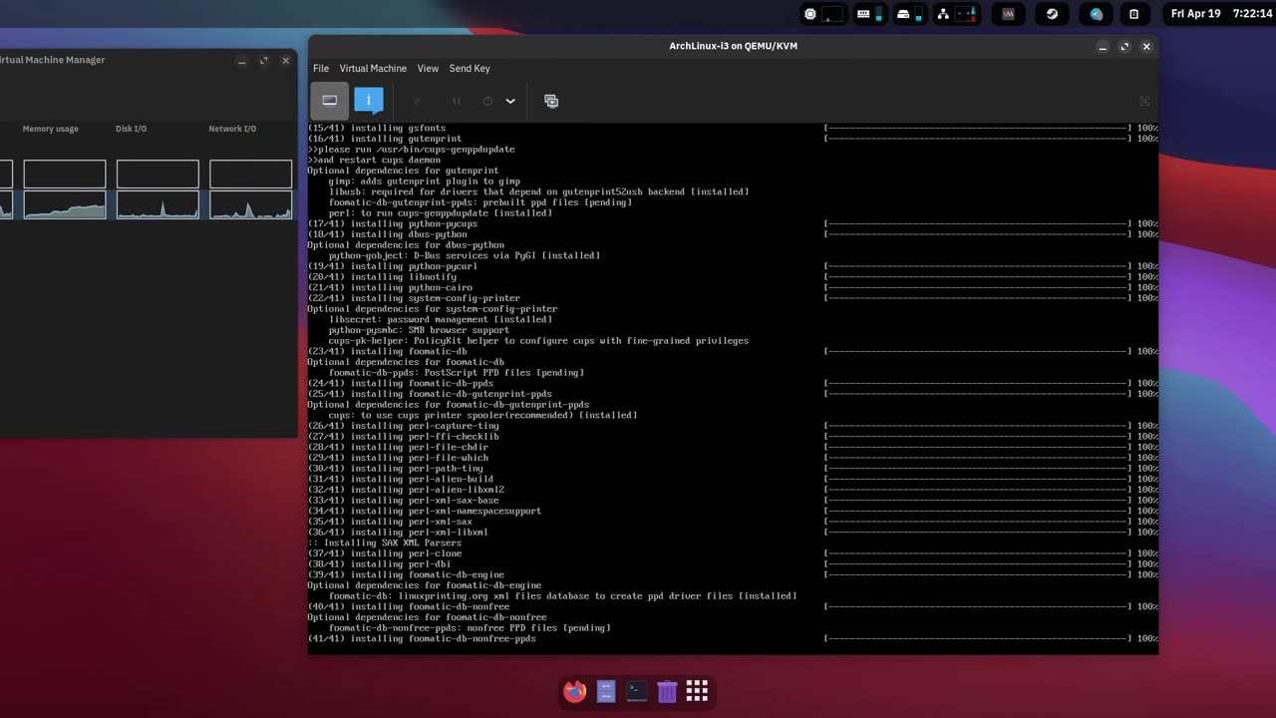1276x718 pixels.
Task: Click the 'installing foomatic-db-nonfree-ppds' console line
Action: (422, 638)
